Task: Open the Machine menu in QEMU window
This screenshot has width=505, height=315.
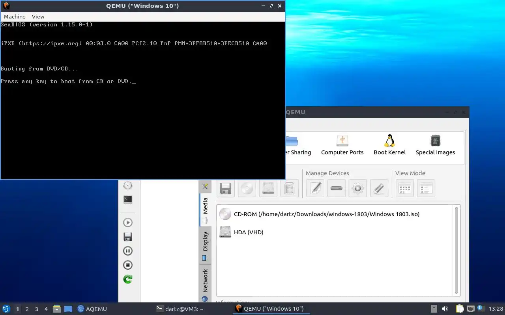Action: point(15,17)
